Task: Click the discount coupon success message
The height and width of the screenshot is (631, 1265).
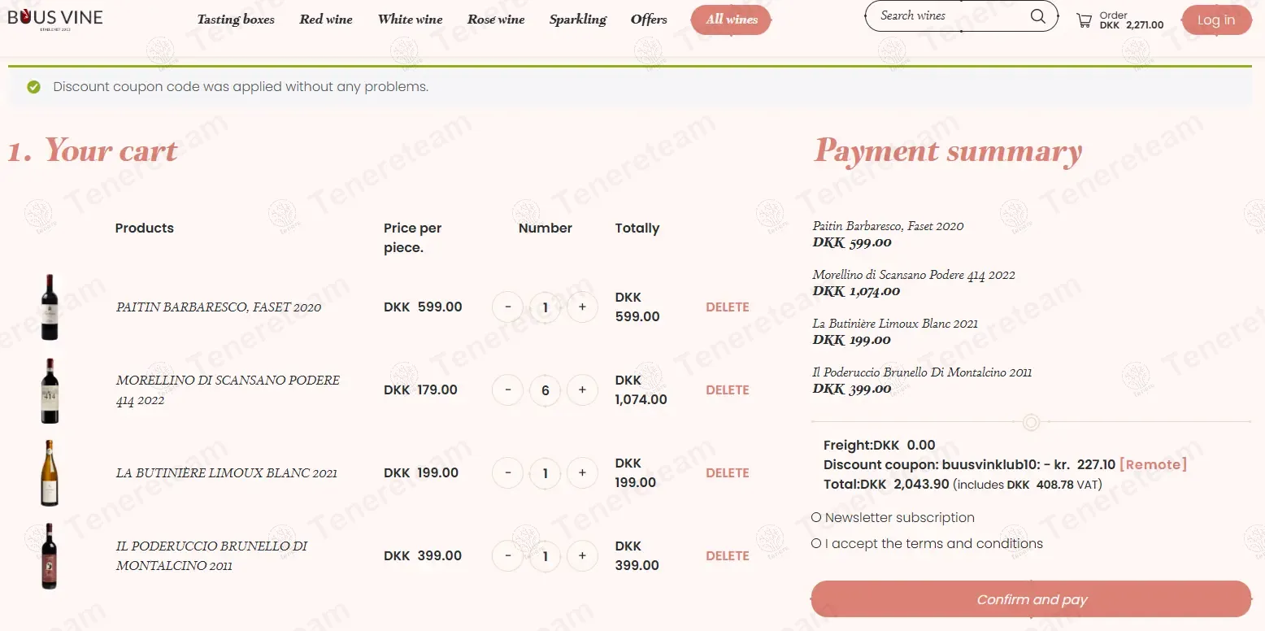Action: (241, 87)
